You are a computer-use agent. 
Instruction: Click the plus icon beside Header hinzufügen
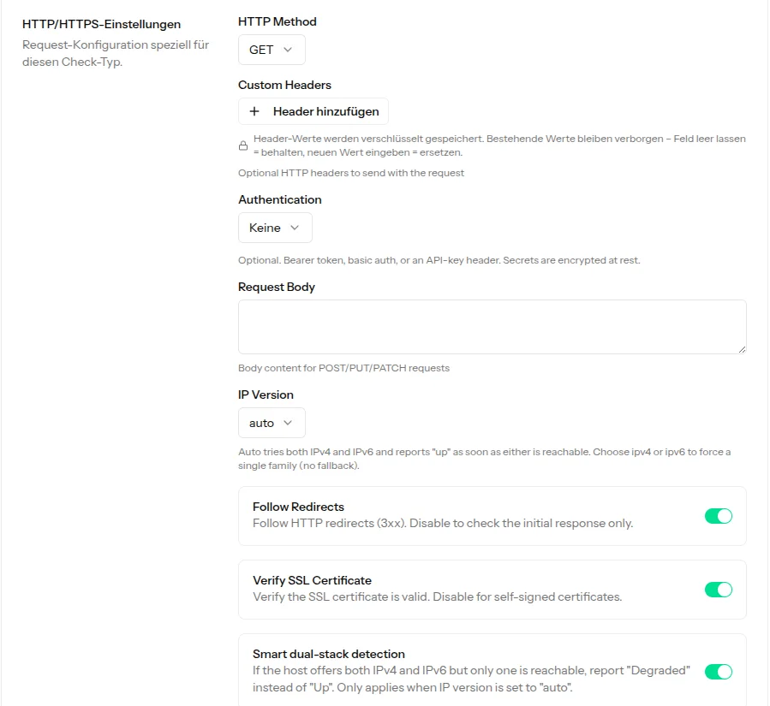254,111
